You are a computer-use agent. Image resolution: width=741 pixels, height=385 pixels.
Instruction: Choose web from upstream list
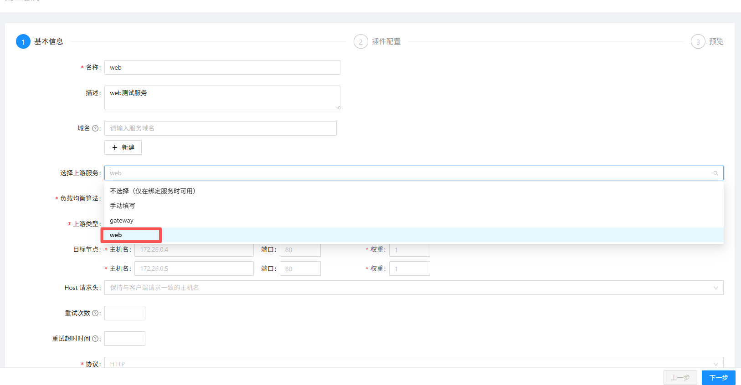414,235
